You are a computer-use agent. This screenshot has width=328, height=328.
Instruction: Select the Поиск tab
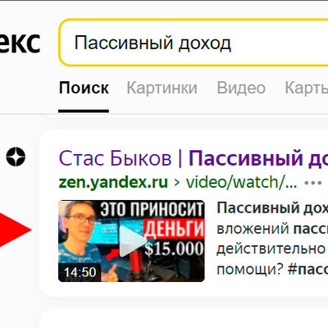[84, 88]
